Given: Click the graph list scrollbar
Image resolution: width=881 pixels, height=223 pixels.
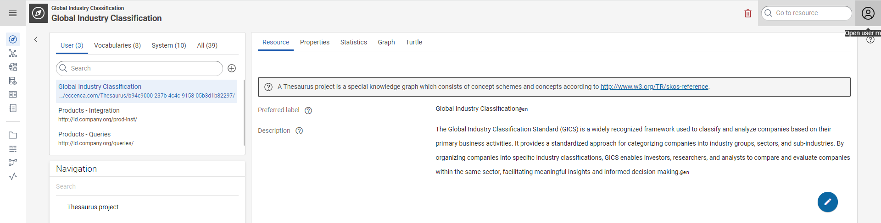Looking at the screenshot, I should [x=244, y=113].
